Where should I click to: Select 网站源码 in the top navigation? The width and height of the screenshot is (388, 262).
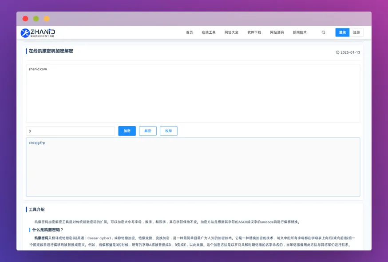pos(277,32)
